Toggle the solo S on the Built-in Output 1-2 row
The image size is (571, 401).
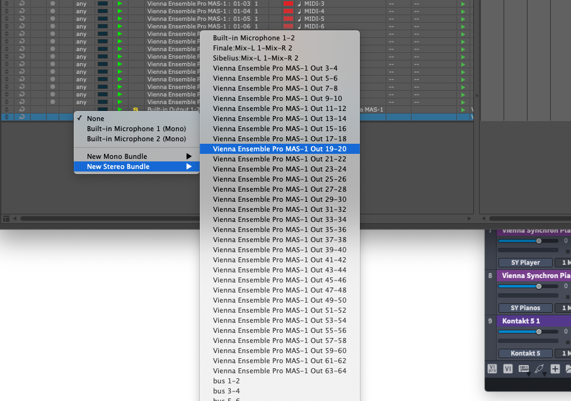[136, 109]
